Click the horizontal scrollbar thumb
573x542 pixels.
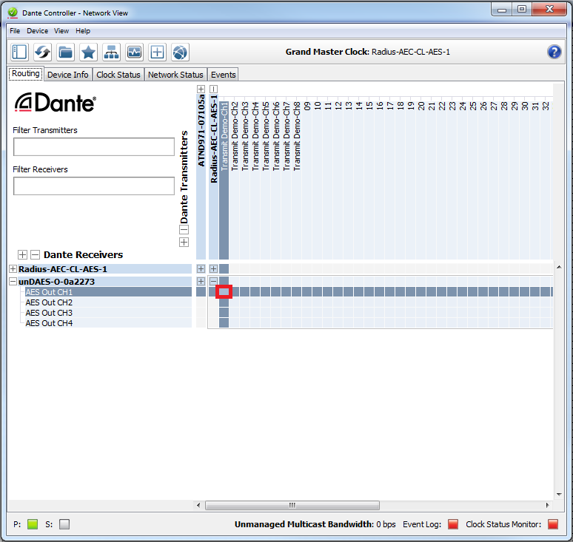(x=292, y=505)
